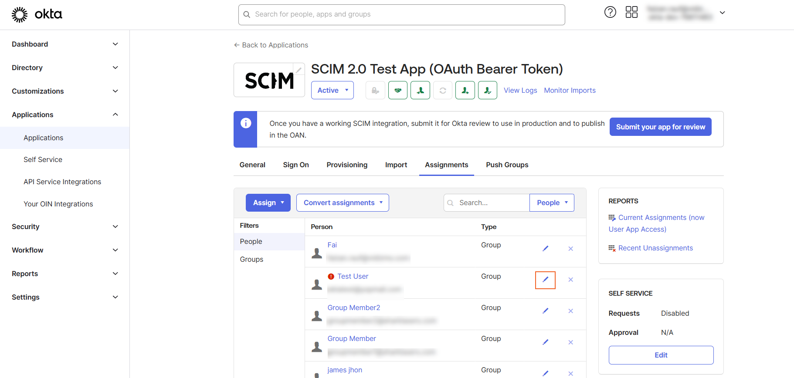
Task: Expand the Security sidebar section
Action: tap(64, 226)
